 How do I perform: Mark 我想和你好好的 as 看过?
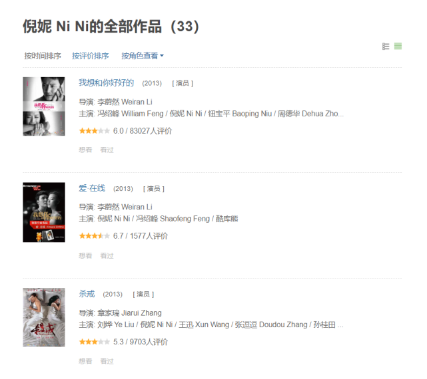[x=107, y=150]
